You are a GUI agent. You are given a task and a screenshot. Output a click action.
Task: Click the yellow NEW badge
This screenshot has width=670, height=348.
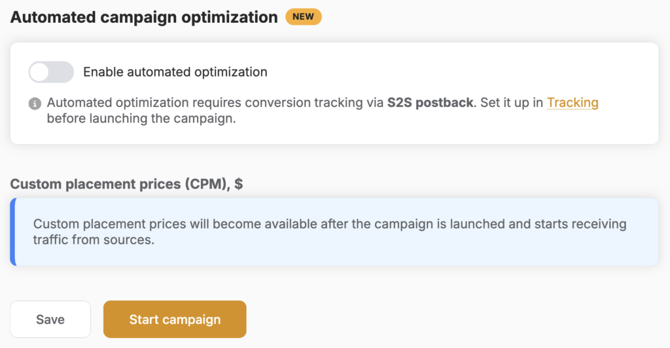(x=304, y=16)
